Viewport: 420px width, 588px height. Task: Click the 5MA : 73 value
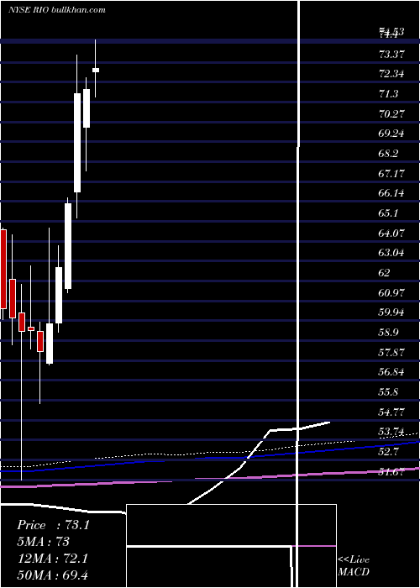[x=43, y=542]
